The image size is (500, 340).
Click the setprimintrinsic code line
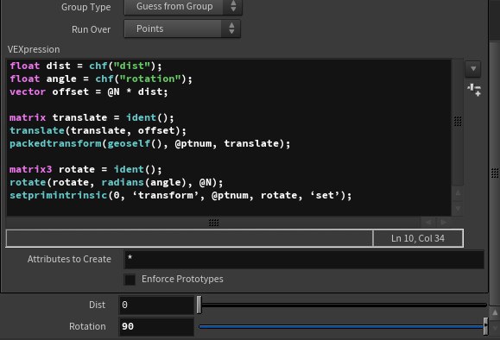(180, 195)
